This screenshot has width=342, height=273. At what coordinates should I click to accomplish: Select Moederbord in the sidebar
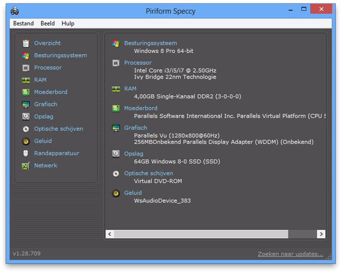tap(51, 92)
